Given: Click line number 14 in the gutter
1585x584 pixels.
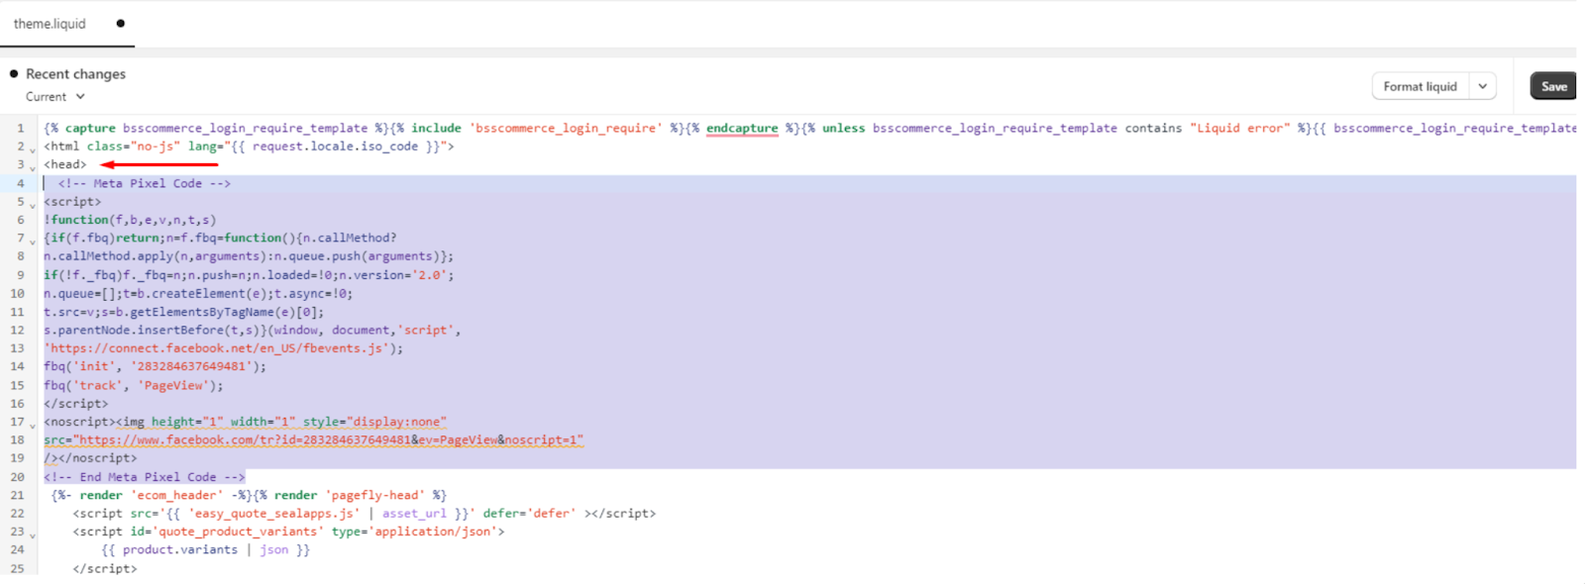Looking at the screenshot, I should pyautogui.click(x=17, y=366).
